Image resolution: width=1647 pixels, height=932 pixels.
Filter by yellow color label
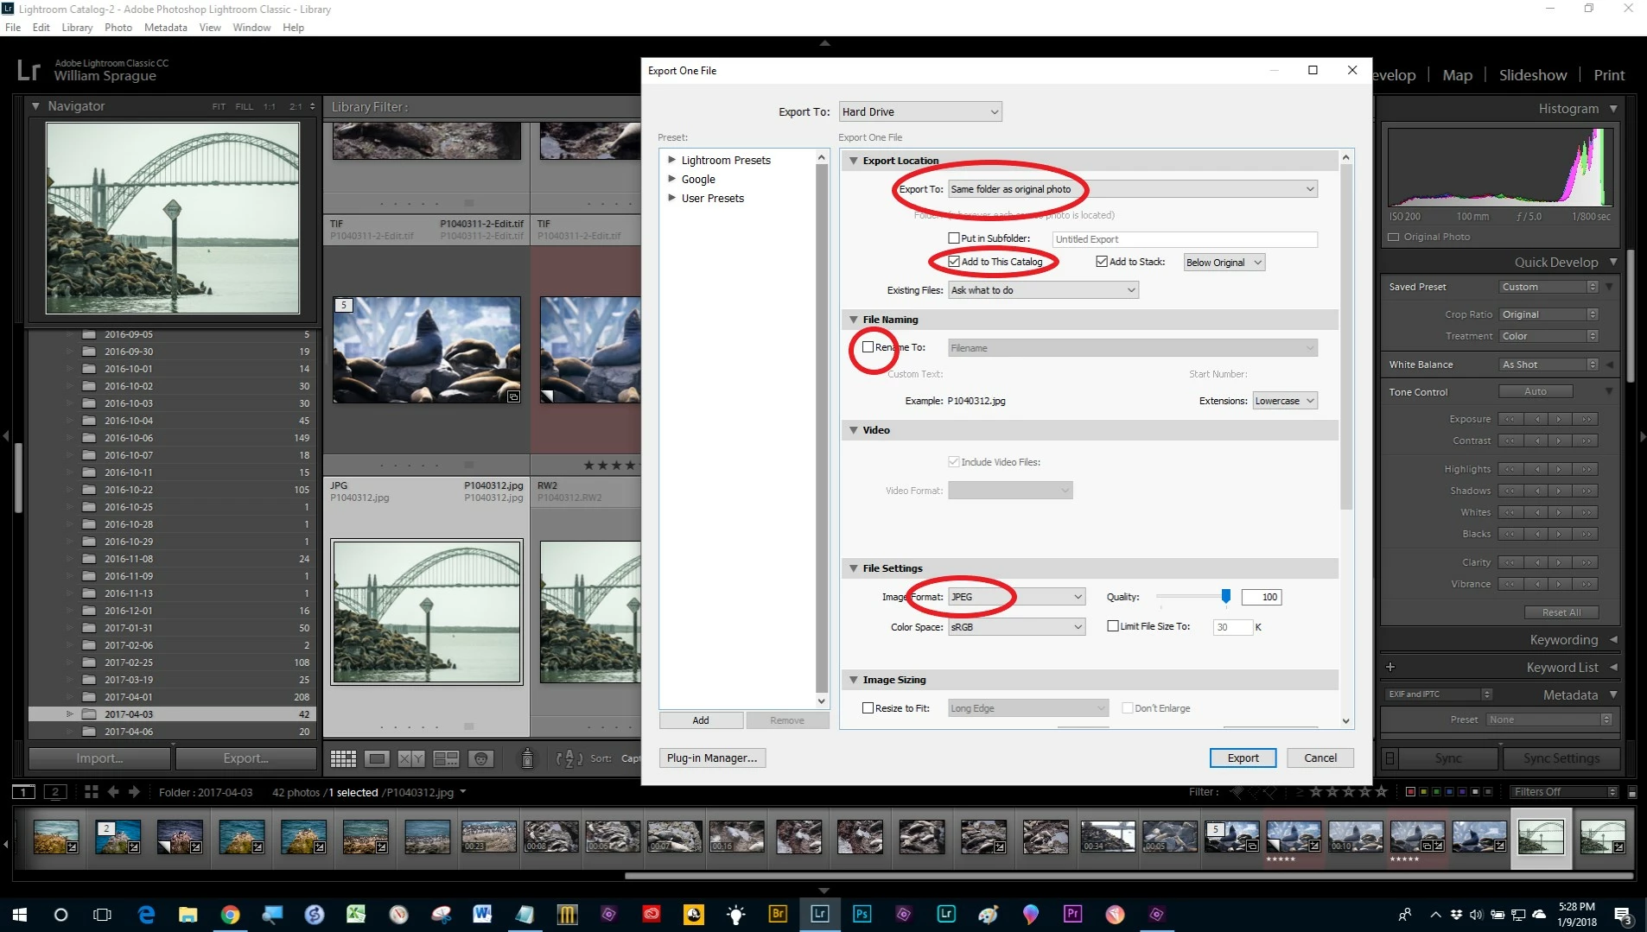1423,791
